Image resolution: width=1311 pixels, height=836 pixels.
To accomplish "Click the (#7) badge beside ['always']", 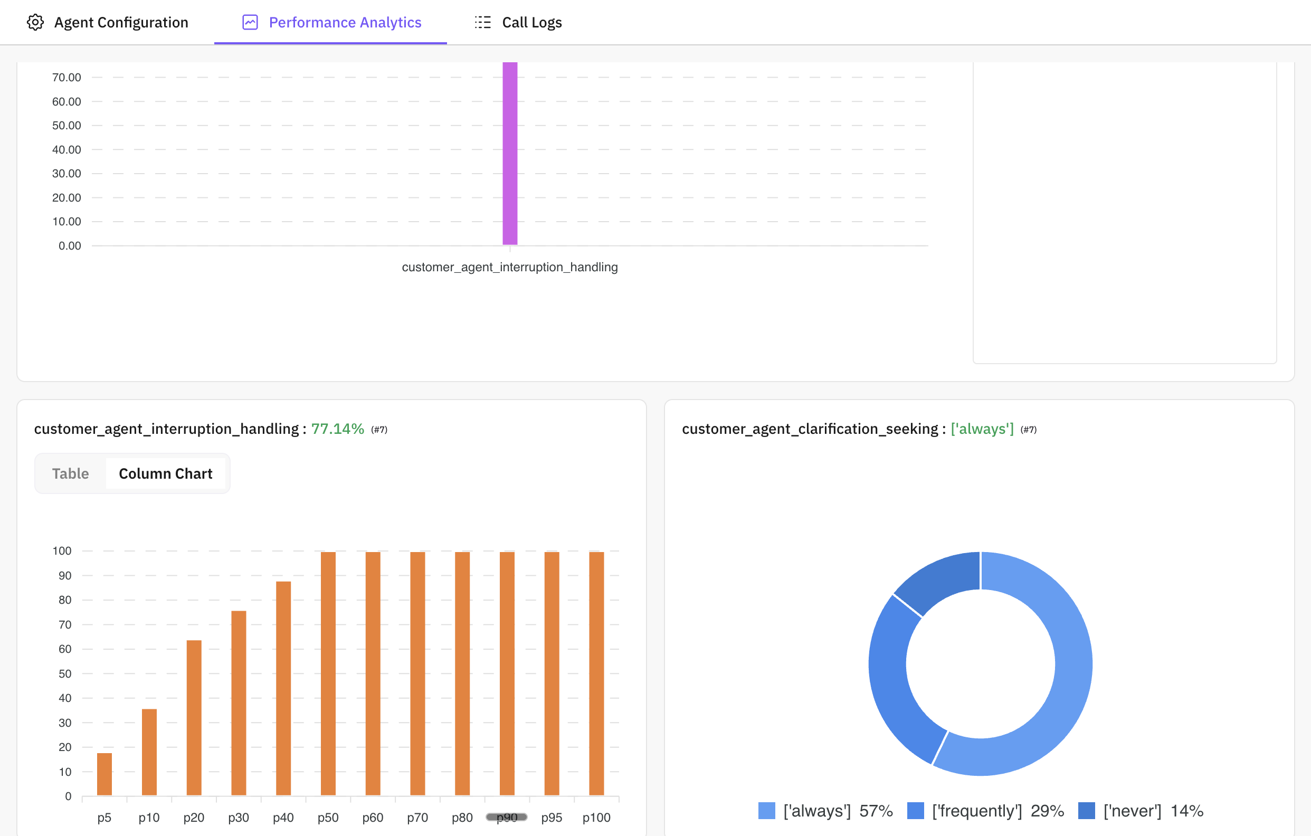I will point(1029,429).
